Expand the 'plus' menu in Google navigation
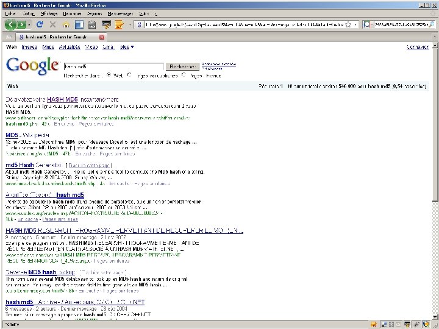The height and width of the screenshot is (329, 439). pos(127,47)
